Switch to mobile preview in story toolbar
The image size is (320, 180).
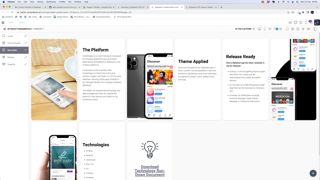(x=265, y=29)
